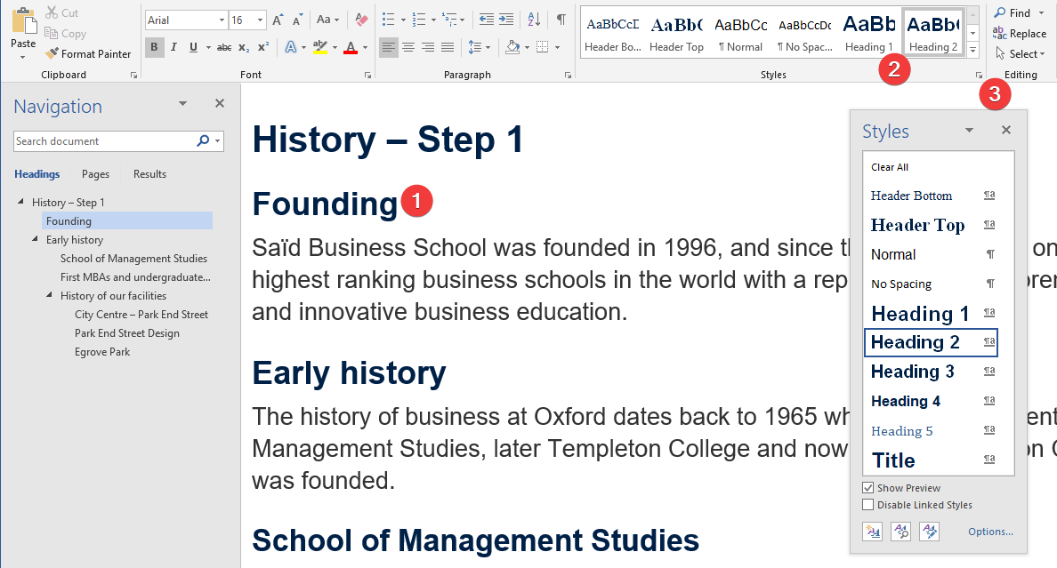Apply subscript formatting
This screenshot has height=568, width=1057.
pos(244,47)
